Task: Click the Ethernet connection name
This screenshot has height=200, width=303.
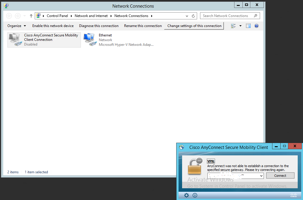Action: click(x=105, y=35)
